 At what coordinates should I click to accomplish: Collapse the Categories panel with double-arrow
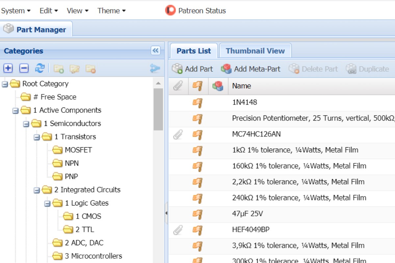(x=155, y=51)
